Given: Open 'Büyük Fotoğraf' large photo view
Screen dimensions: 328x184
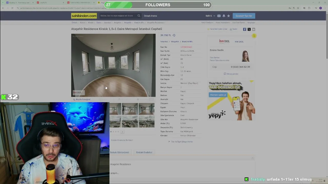Looking at the screenshot, I should 82,99.
